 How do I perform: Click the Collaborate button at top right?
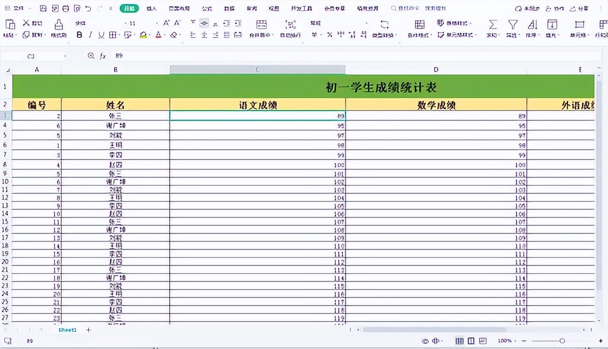tap(555, 9)
